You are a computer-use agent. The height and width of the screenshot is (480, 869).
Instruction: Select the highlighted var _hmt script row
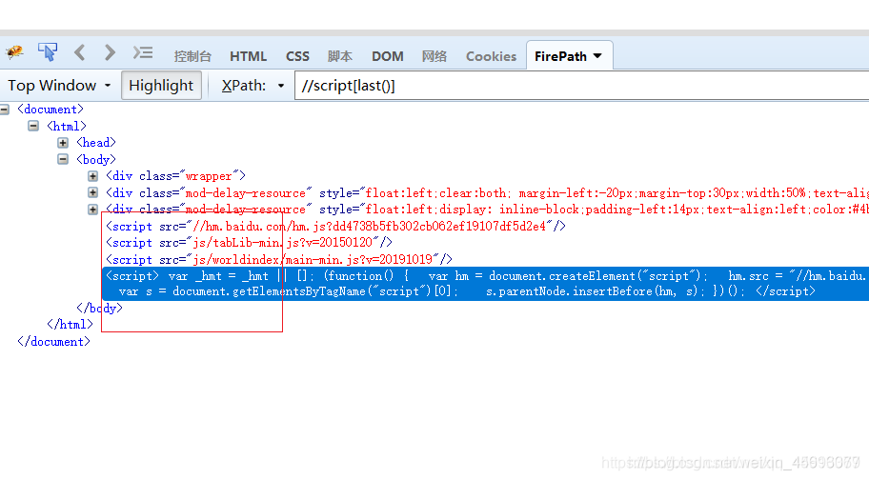tap(486, 284)
